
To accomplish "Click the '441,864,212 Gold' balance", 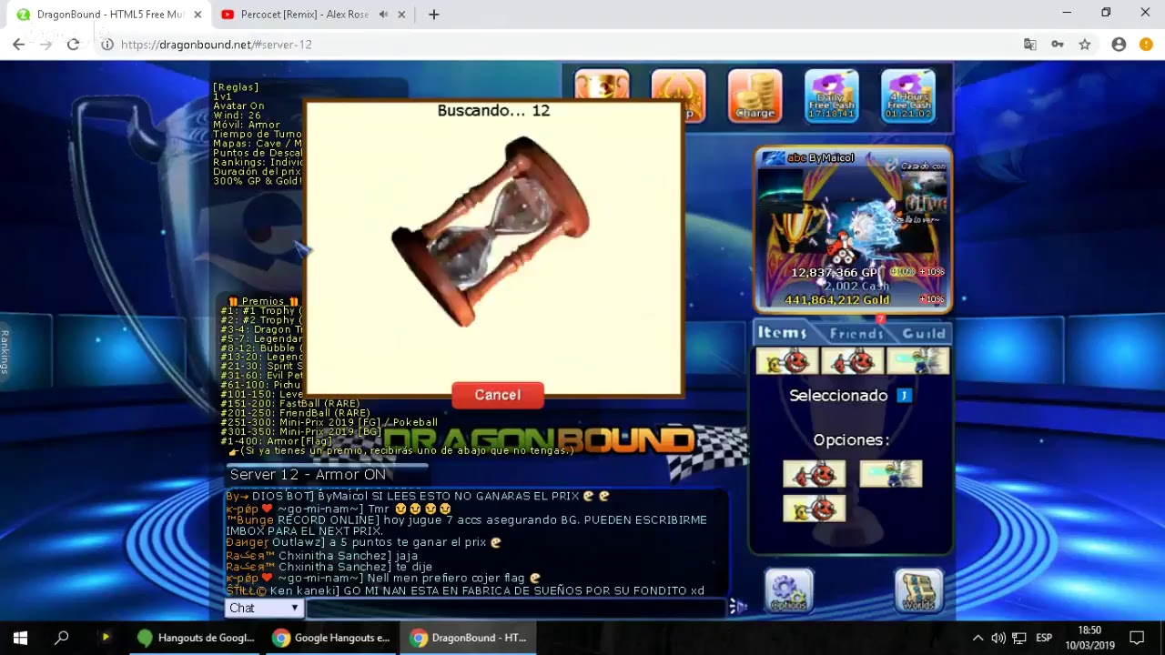I will (x=837, y=299).
